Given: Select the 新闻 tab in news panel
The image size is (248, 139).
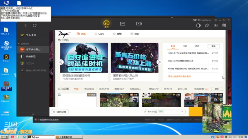Looking at the screenshot, I should (x=173, y=46).
